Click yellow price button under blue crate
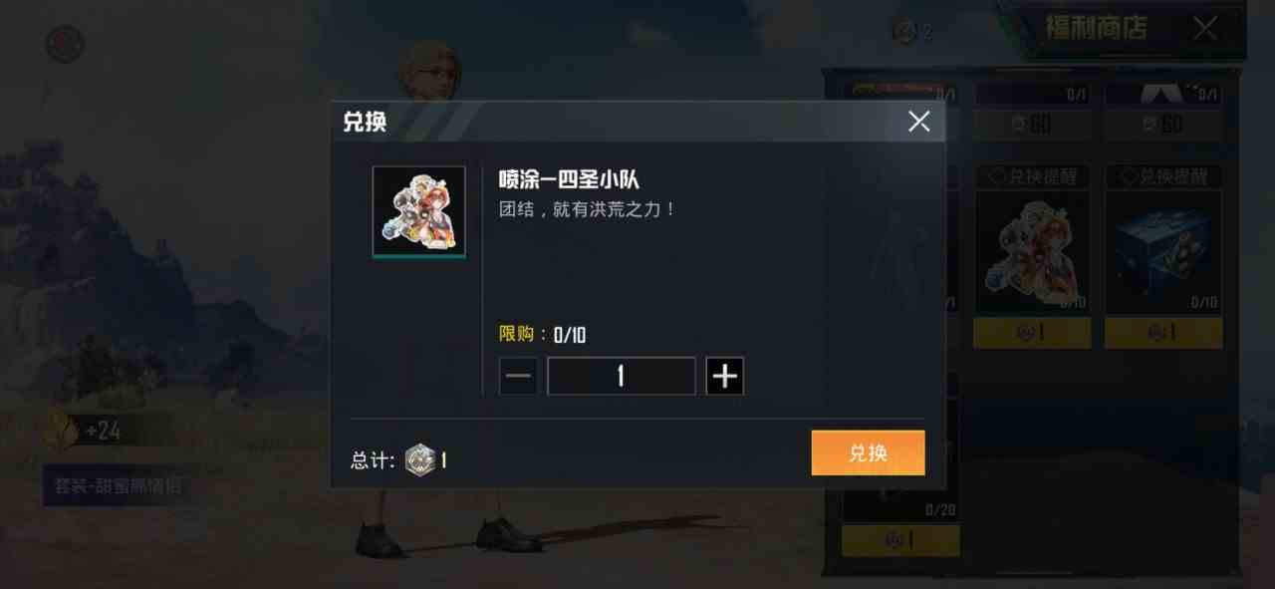 click(1163, 333)
